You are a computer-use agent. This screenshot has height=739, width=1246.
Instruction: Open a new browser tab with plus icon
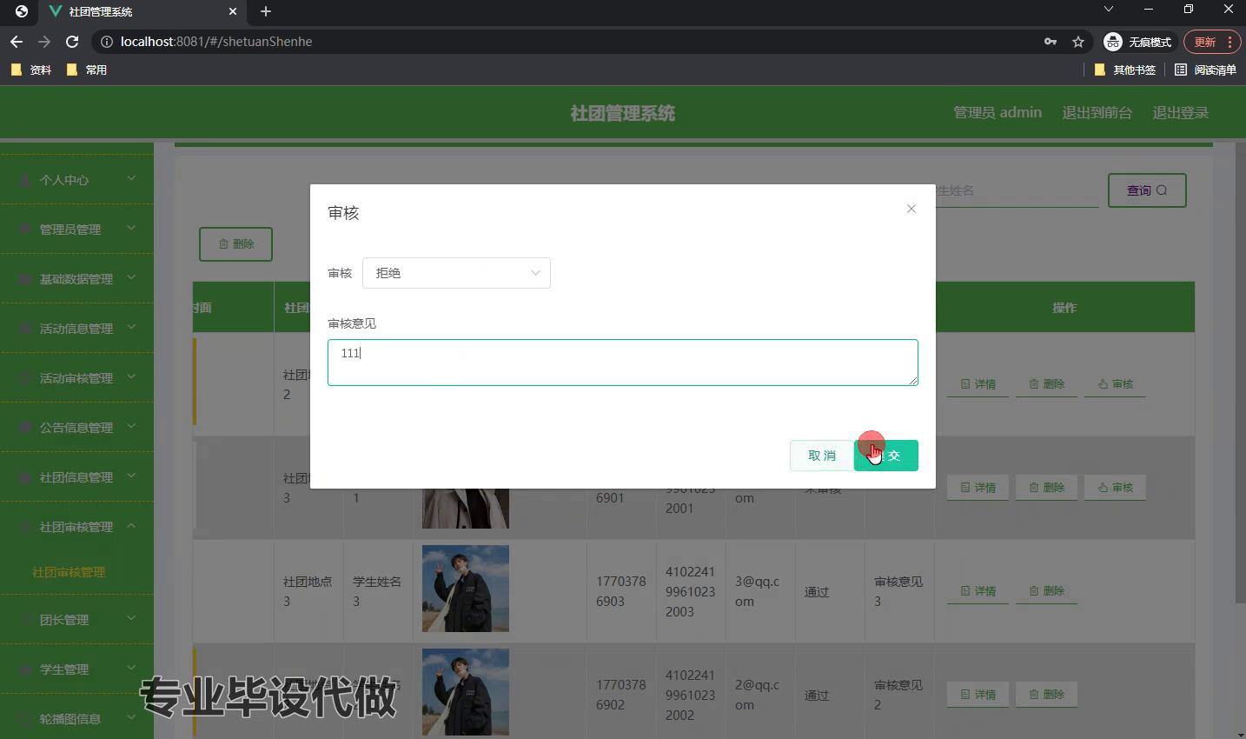266,11
